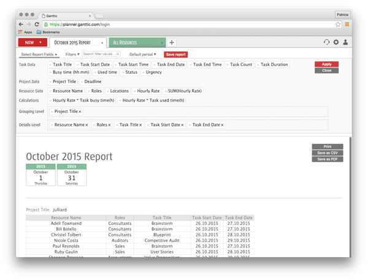
Task: Close the All Resources tab
Action: 162,43
